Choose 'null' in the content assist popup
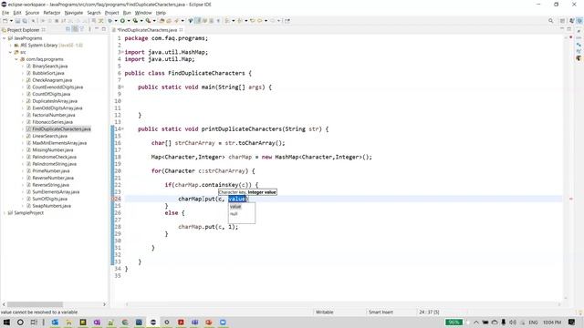This screenshot has height=328, width=584. [234, 214]
